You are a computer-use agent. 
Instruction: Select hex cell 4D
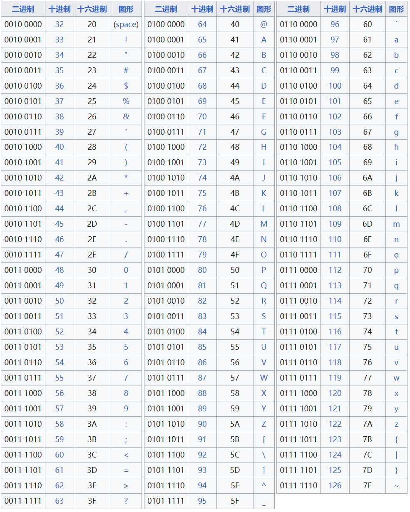pos(235,224)
